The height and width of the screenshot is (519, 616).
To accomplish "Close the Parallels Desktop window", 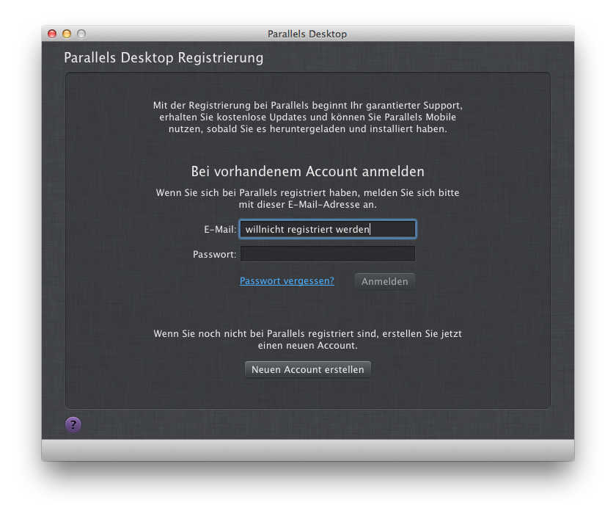I will [x=52, y=34].
